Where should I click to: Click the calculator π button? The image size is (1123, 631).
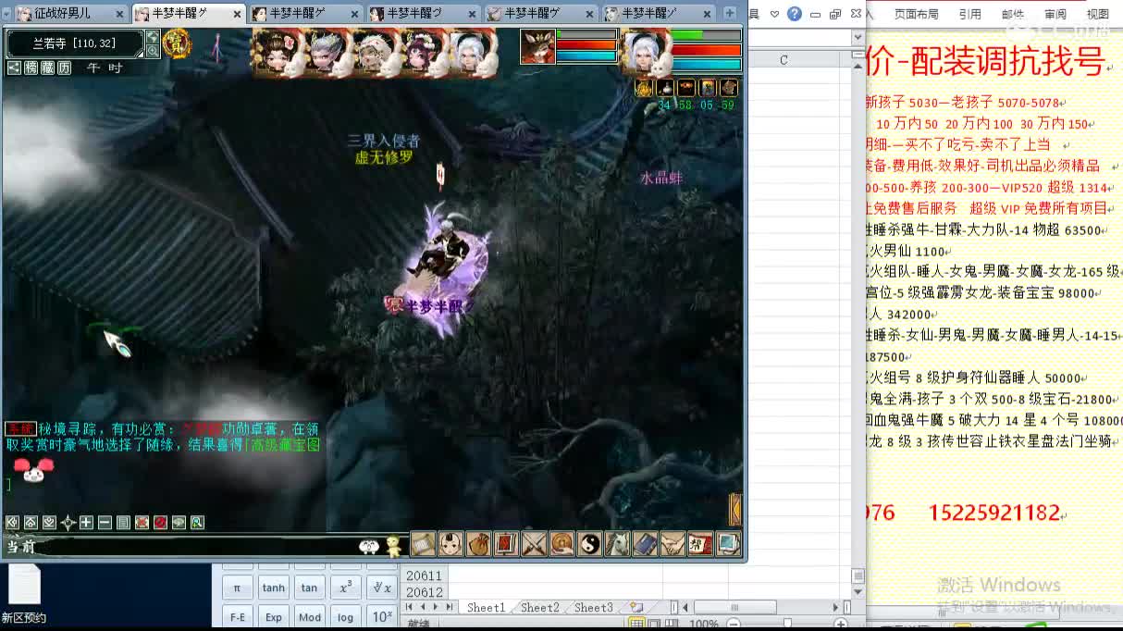click(237, 588)
